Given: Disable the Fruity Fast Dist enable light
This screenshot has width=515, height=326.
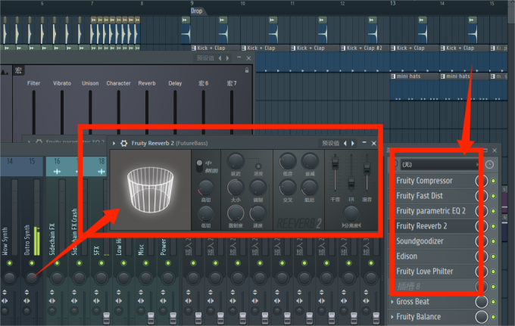Looking at the screenshot, I should (493, 196).
